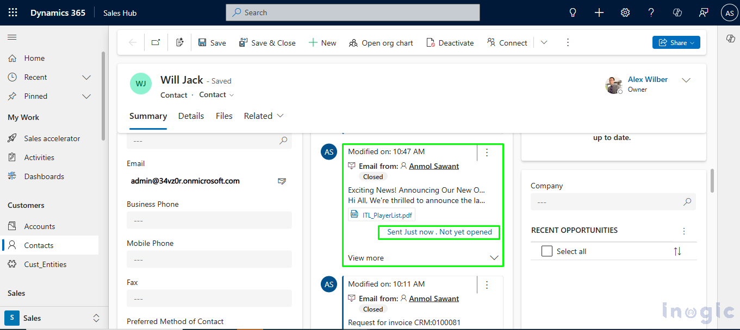This screenshot has height=330, width=740.
Task: Click email address admin@34vz0r.onmicrosoft.com
Action: (x=185, y=181)
